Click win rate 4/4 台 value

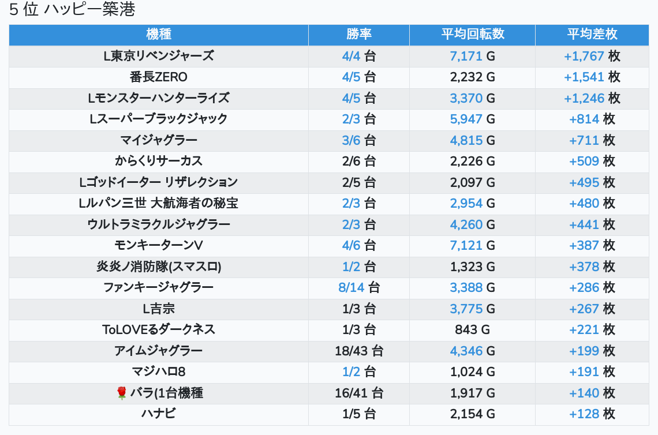359,56
